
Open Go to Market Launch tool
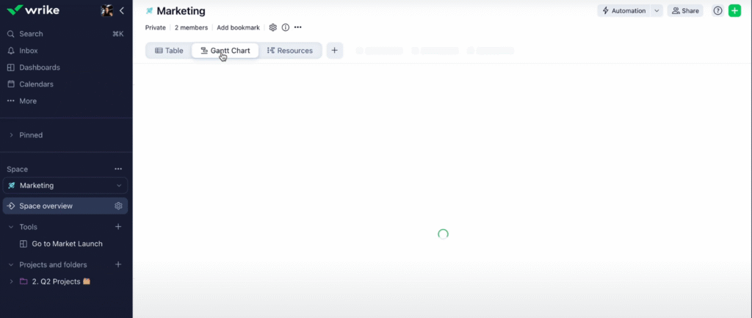(67, 244)
